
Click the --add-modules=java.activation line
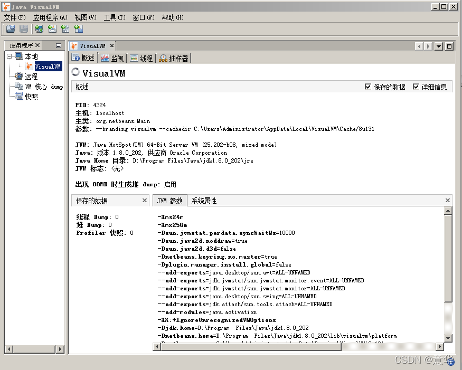coord(207,312)
